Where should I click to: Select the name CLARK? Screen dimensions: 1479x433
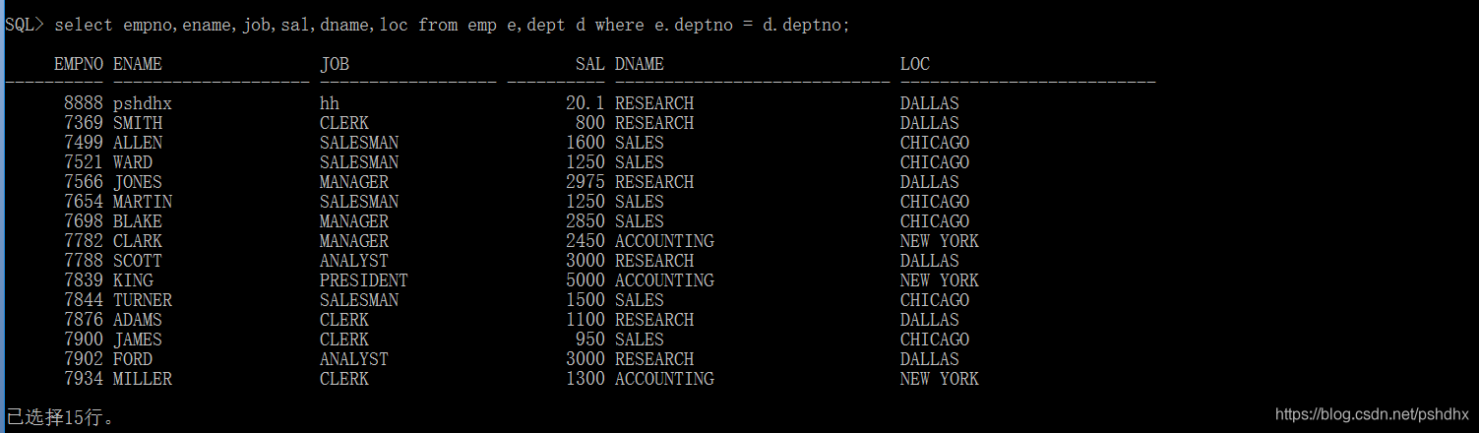pos(138,241)
